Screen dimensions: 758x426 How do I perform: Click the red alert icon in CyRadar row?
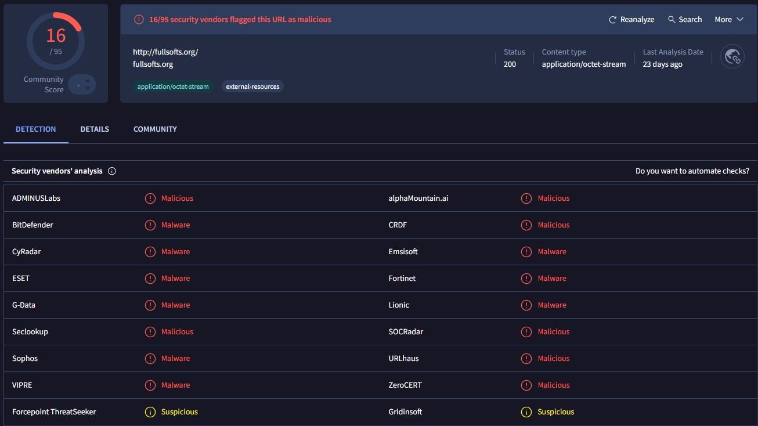[x=150, y=252]
